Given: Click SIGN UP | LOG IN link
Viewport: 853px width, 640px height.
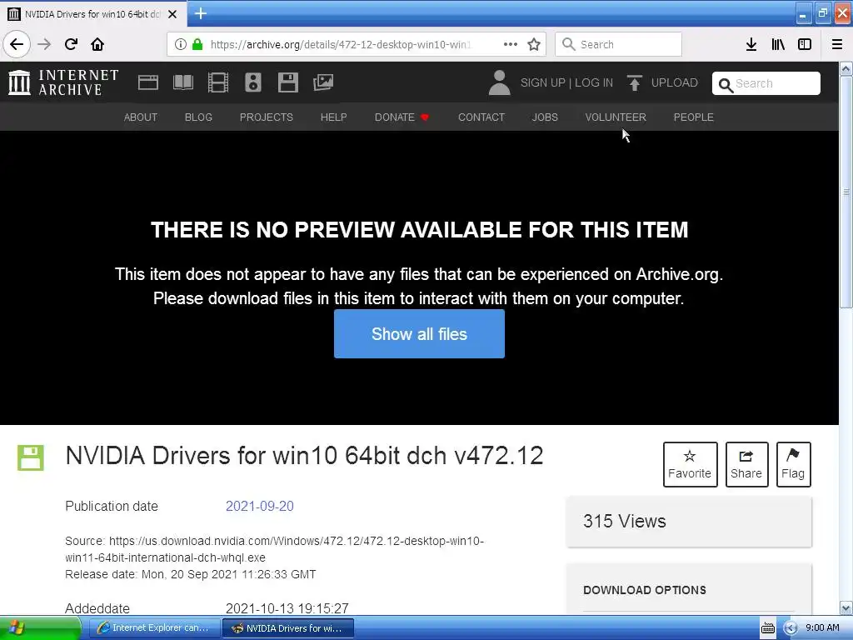Looking at the screenshot, I should 566,82.
